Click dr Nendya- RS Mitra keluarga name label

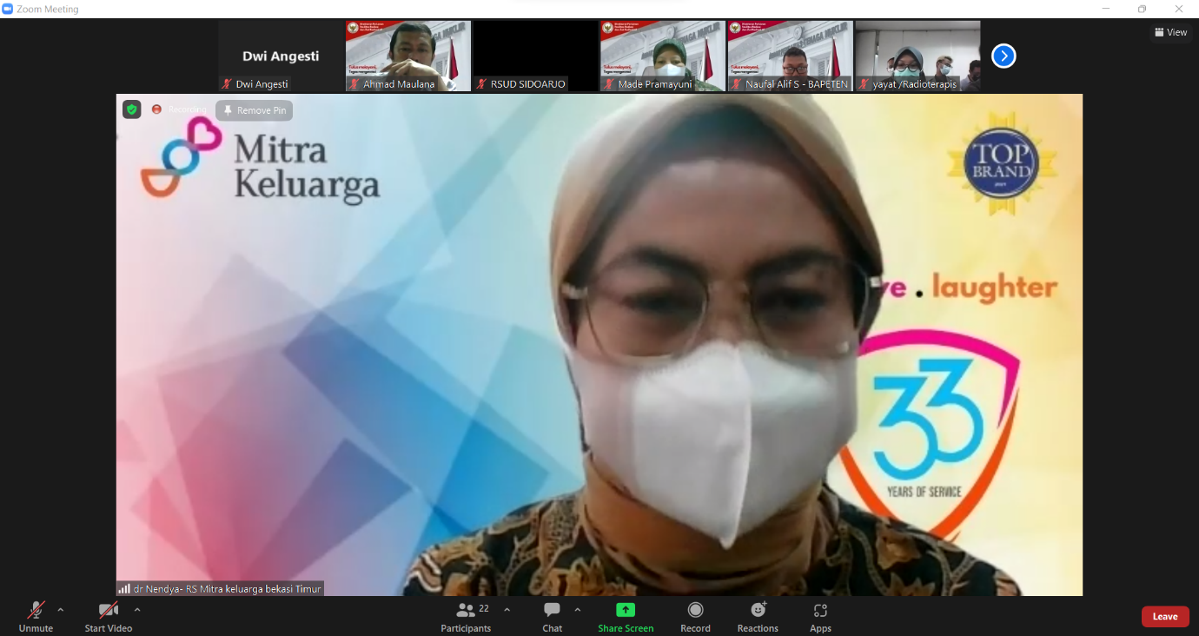(x=228, y=588)
